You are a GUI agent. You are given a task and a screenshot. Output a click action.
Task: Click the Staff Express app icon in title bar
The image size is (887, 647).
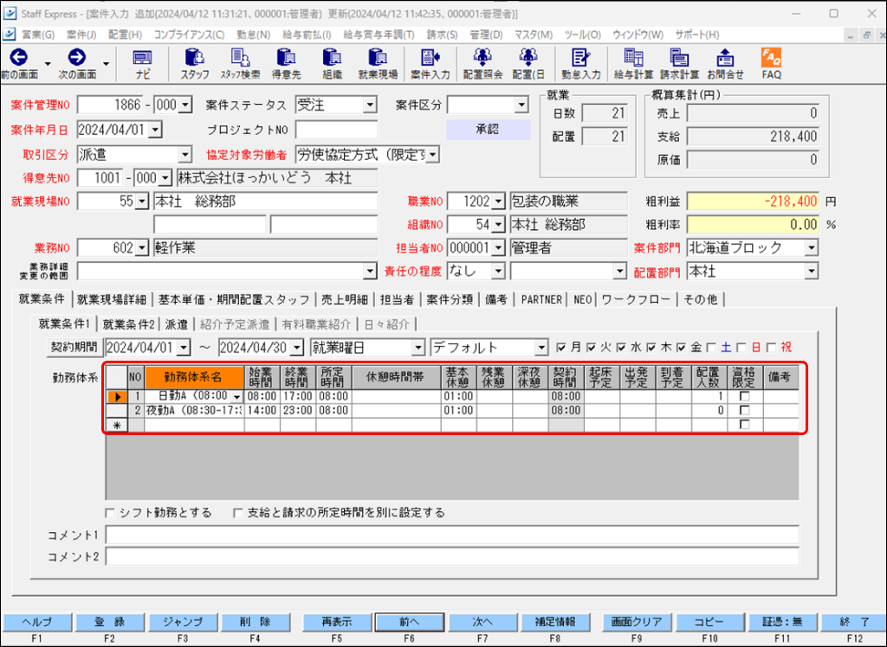coord(10,13)
